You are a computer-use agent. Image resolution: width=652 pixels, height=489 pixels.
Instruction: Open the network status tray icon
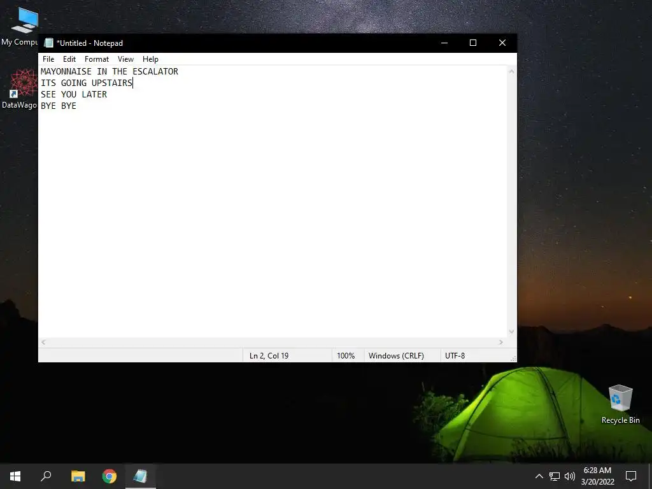pos(555,476)
